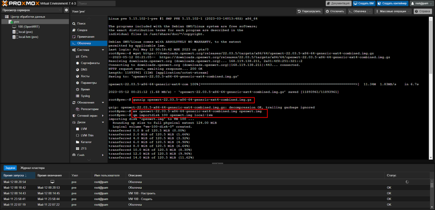Select Центр обработки данных datacenter node
The width and height of the screenshot is (435, 210).
coord(28,17)
